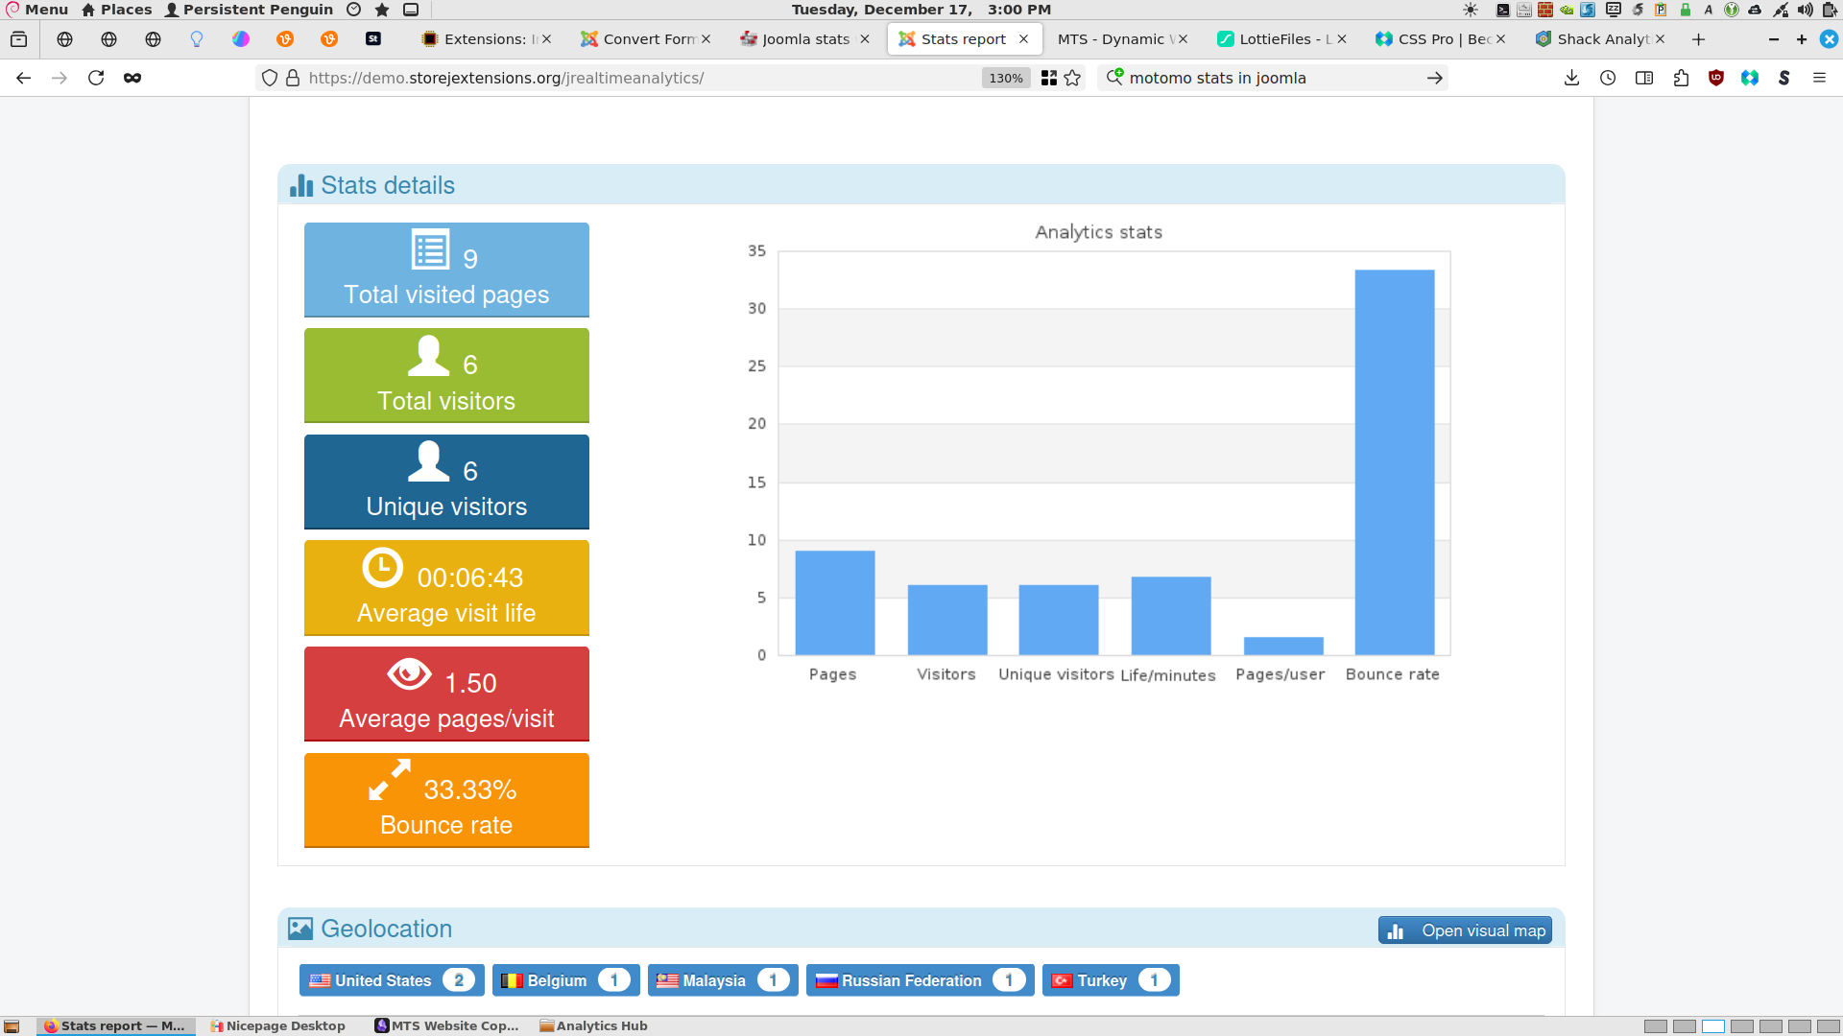Click the 130% zoom level indicator
This screenshot has width=1843, height=1036.
(x=1005, y=78)
